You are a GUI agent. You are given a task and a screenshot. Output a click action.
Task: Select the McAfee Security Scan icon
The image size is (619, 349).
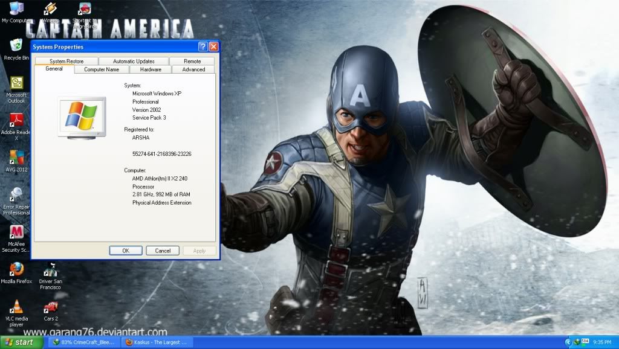tap(16, 239)
